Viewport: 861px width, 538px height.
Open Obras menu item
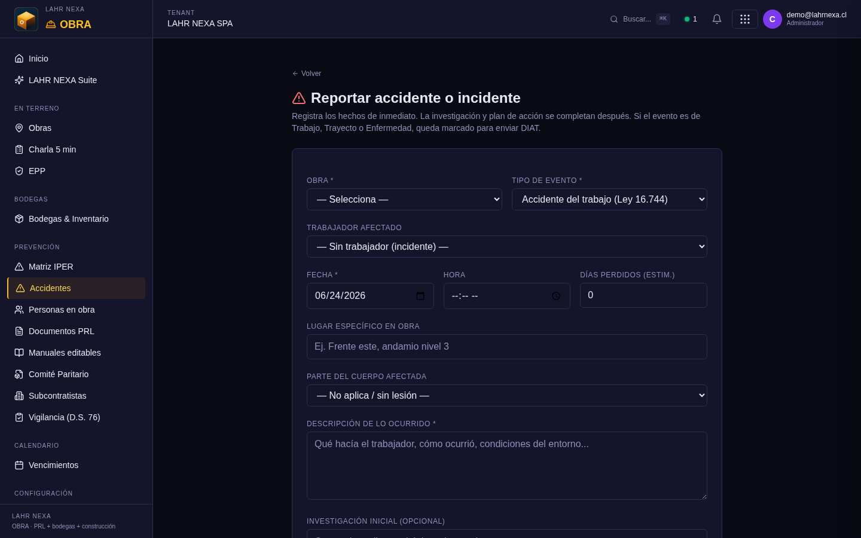77,128
